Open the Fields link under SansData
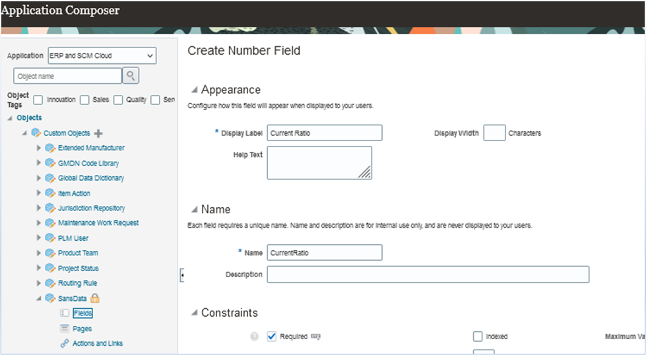The height and width of the screenshot is (355, 646). [82, 313]
